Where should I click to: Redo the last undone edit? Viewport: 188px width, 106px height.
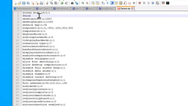click(66, 3)
